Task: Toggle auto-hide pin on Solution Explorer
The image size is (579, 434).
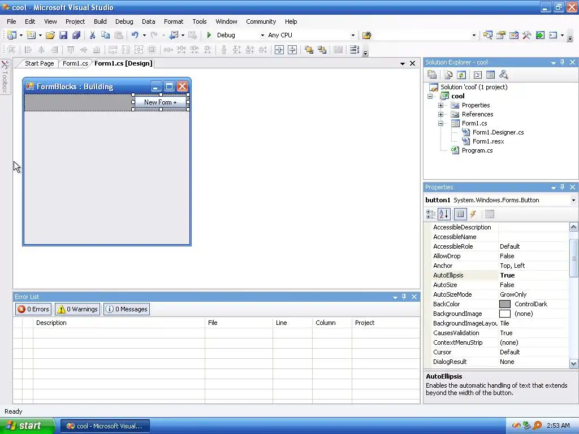Action: click(563, 62)
